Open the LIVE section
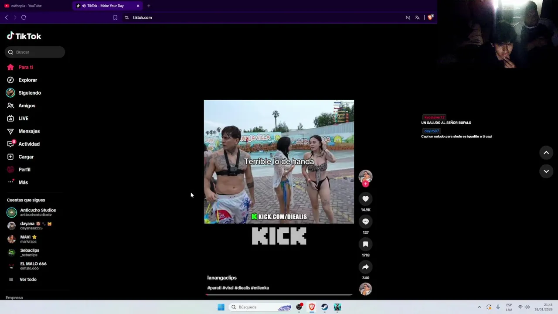 tap(17, 118)
